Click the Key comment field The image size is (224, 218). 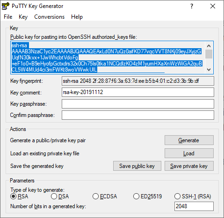(x=138, y=92)
